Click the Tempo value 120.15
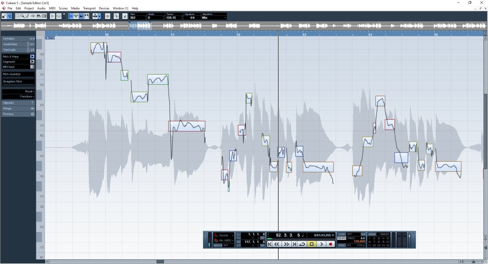Image resolution: width=488 pixels, height=264 pixels. 173,18
